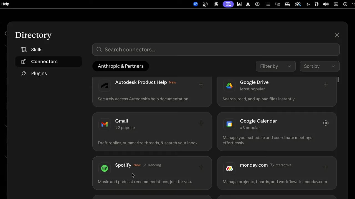Click "Securely access Autodesk's help documentation" text
Image resolution: width=355 pixels, height=199 pixels.
click(143, 99)
